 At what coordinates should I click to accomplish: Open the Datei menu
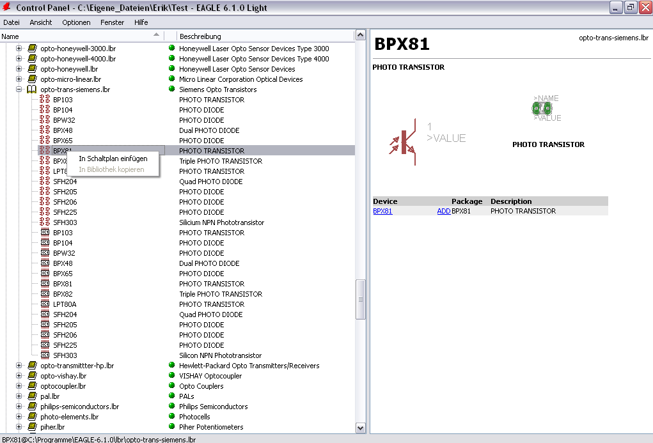coord(12,22)
